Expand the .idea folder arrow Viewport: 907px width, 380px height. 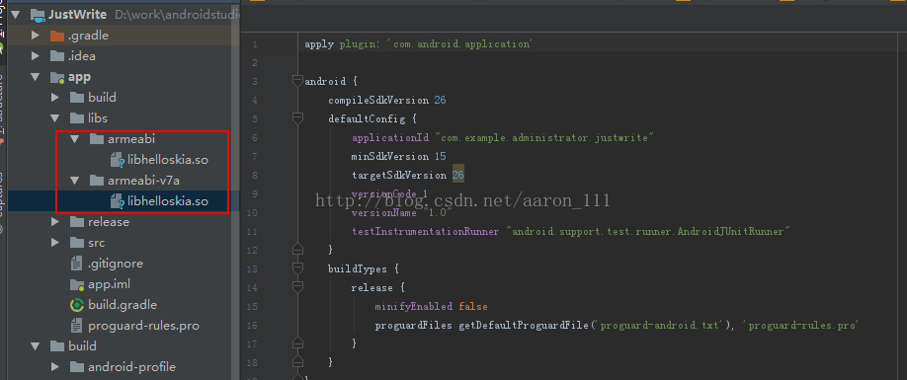pos(36,56)
